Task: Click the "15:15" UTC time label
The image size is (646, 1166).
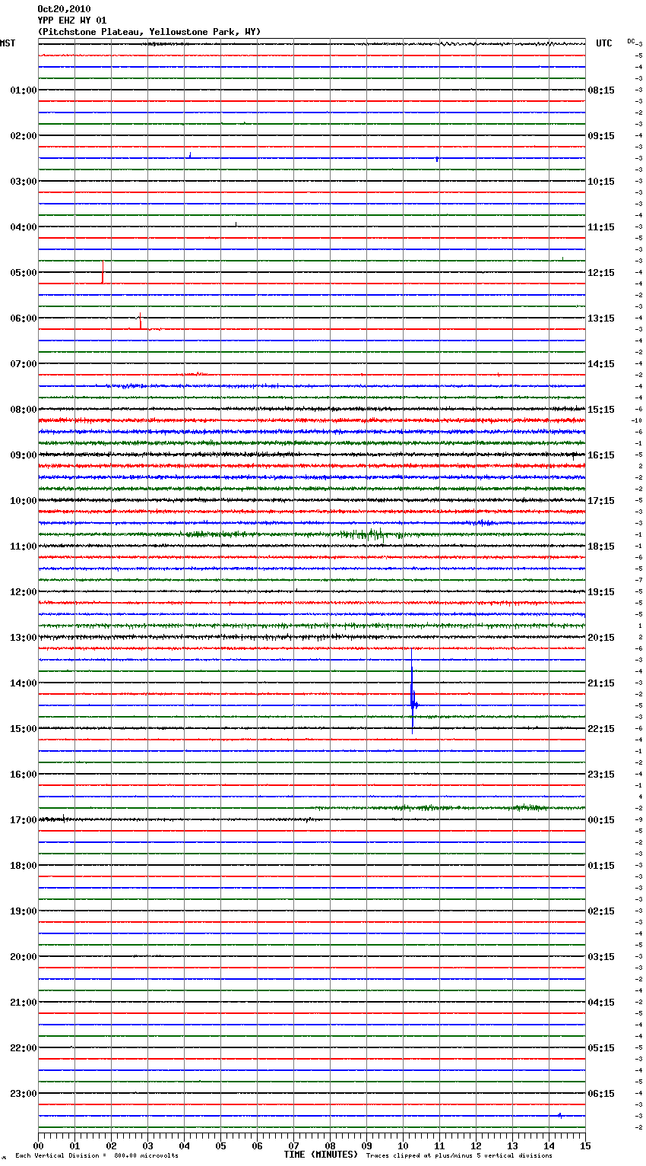Action: coord(601,410)
